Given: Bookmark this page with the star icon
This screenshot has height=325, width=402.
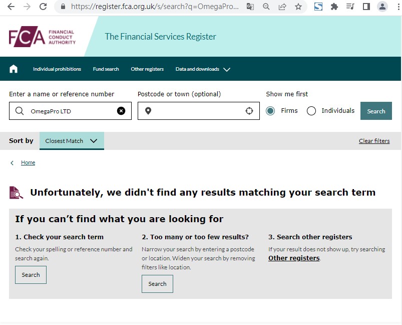Looking at the screenshot, I should (x=298, y=7).
